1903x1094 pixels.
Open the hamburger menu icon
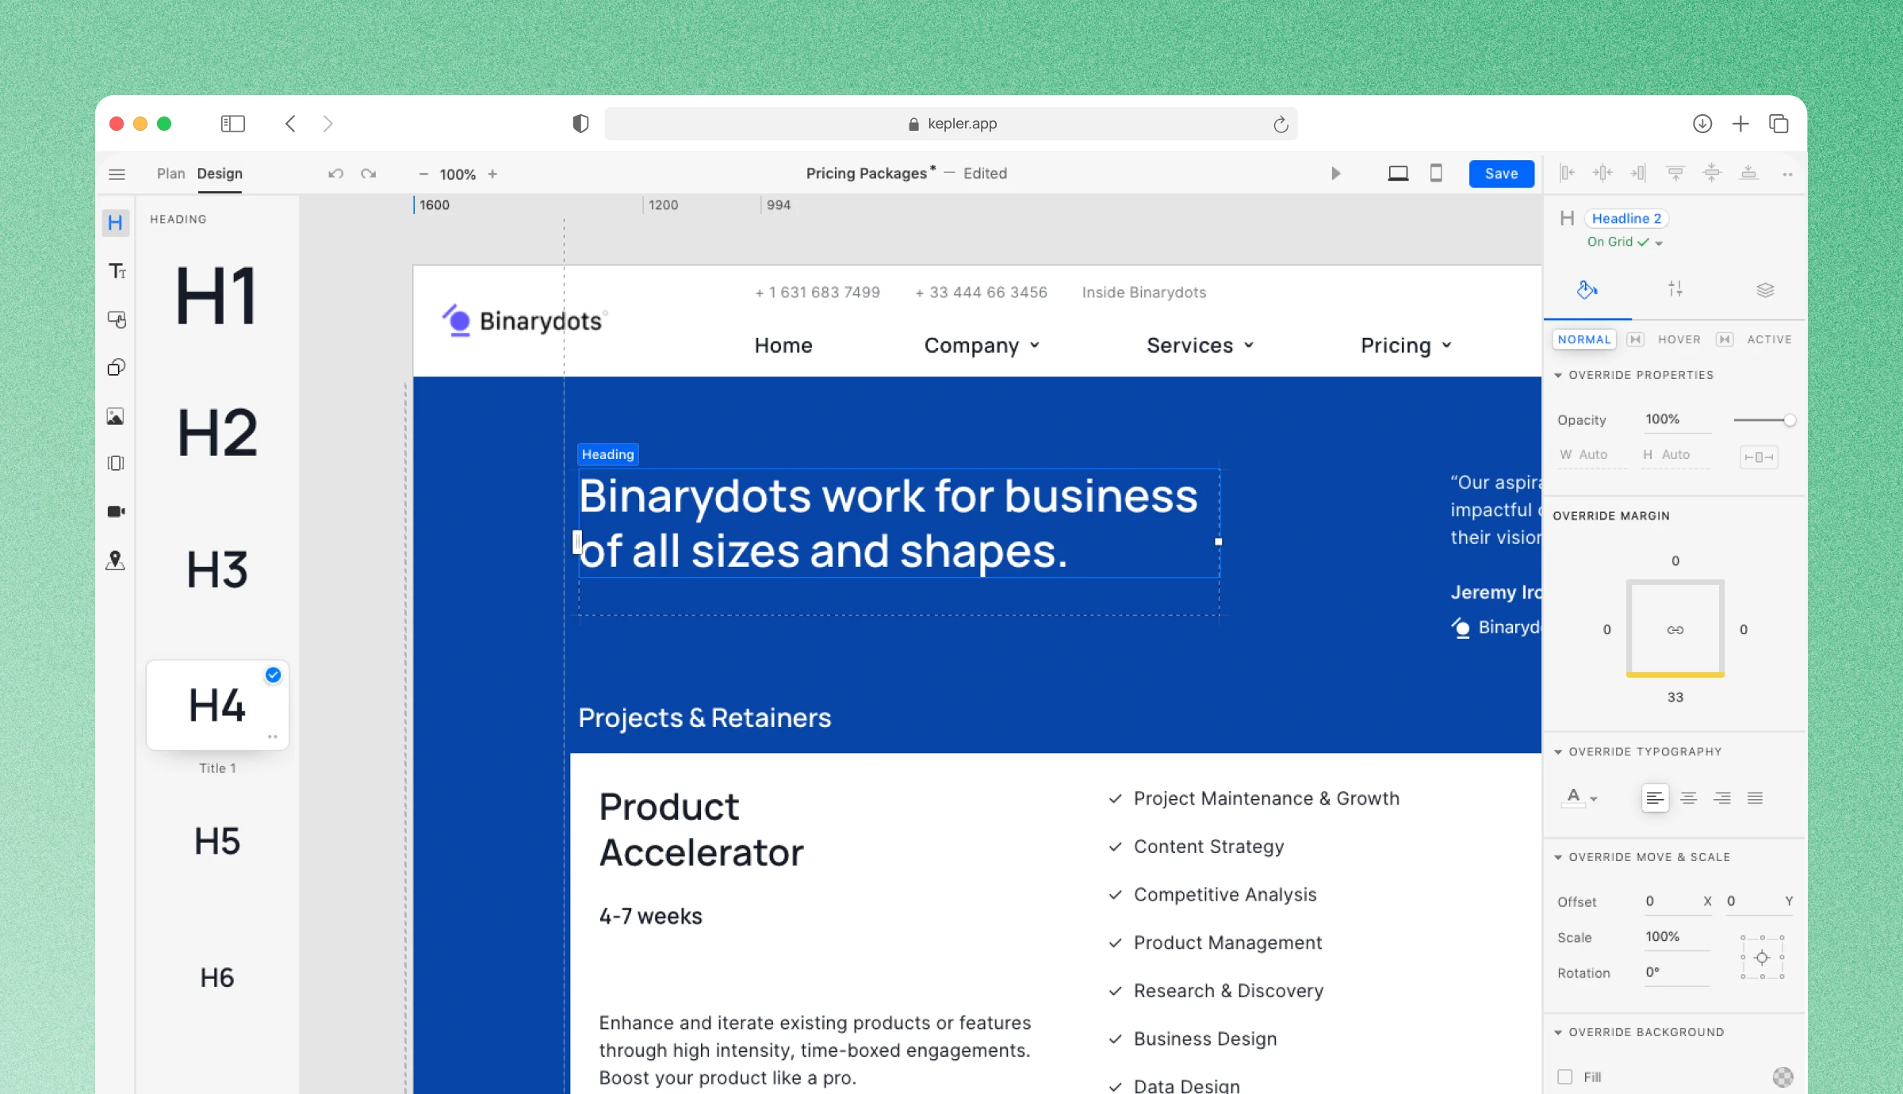click(x=117, y=174)
